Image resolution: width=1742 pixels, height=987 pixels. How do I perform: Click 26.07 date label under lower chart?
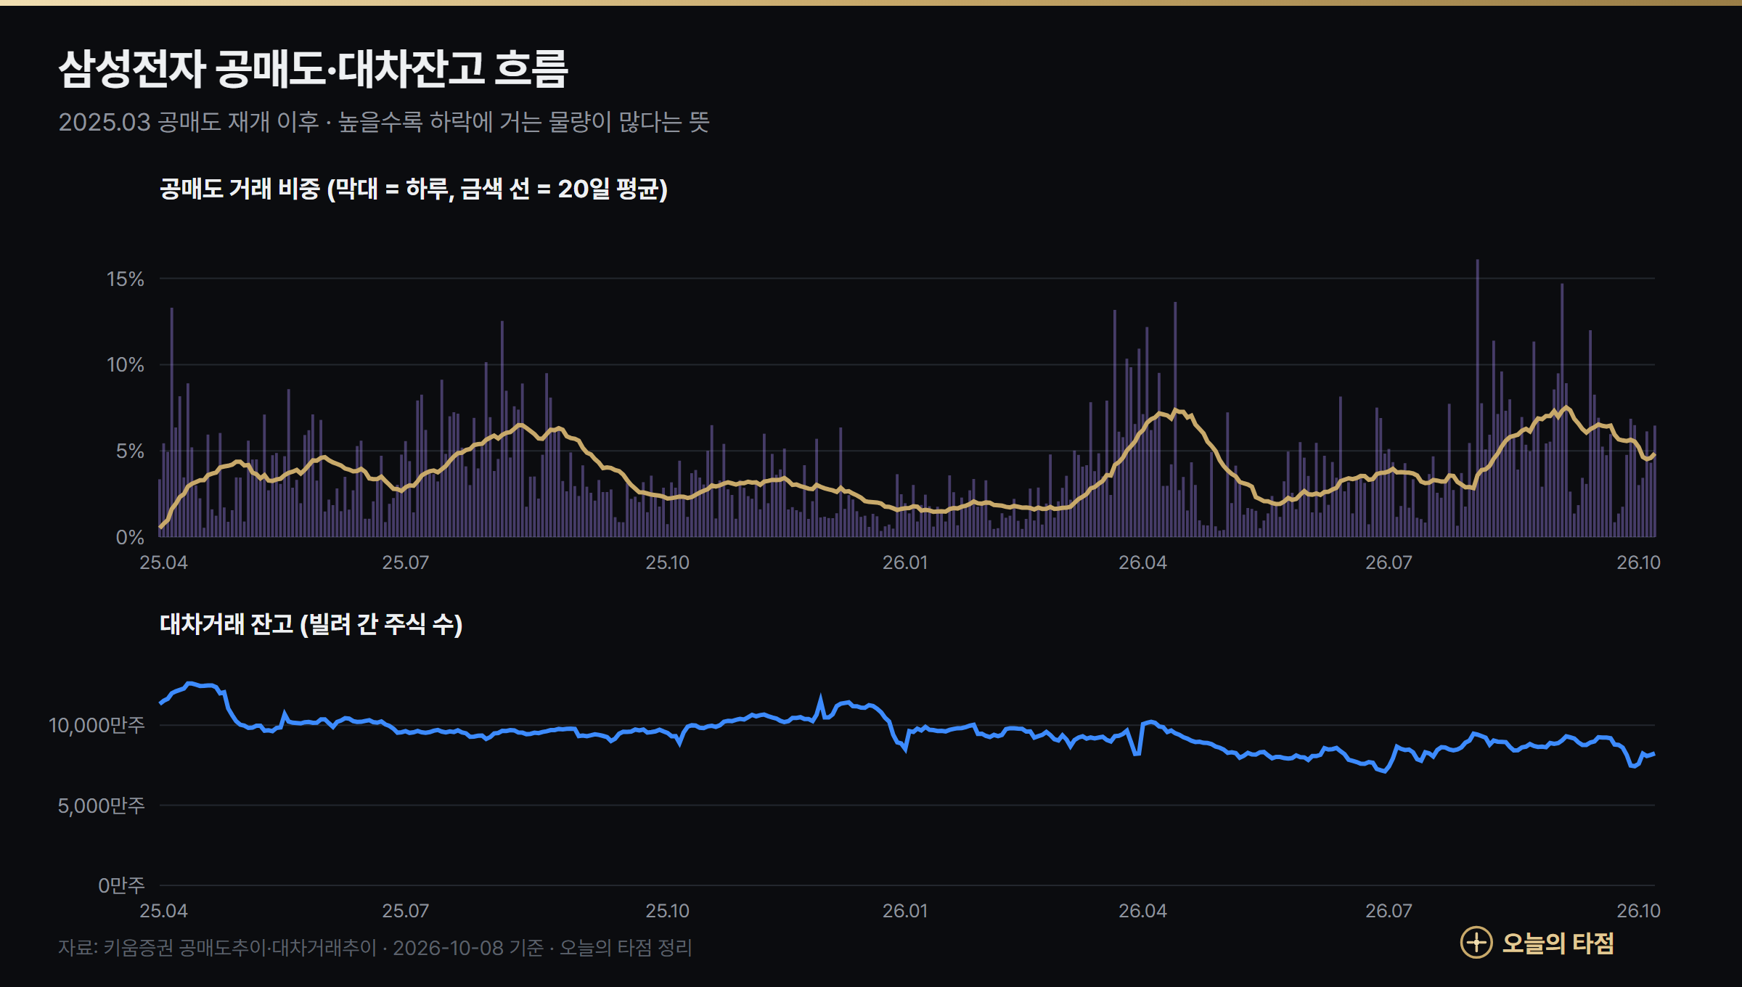pos(1389,911)
